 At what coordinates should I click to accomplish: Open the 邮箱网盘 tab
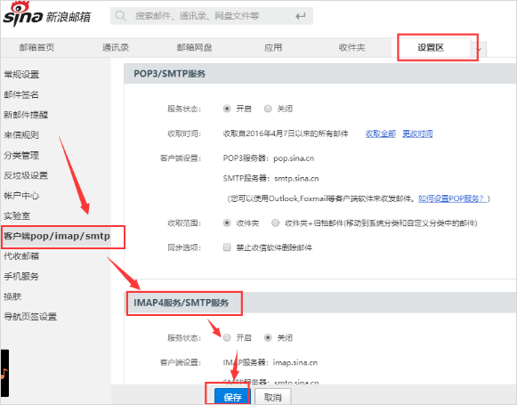(194, 47)
